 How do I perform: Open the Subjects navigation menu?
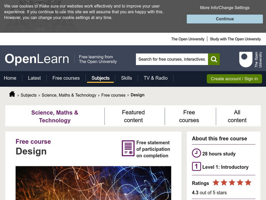click(101, 78)
